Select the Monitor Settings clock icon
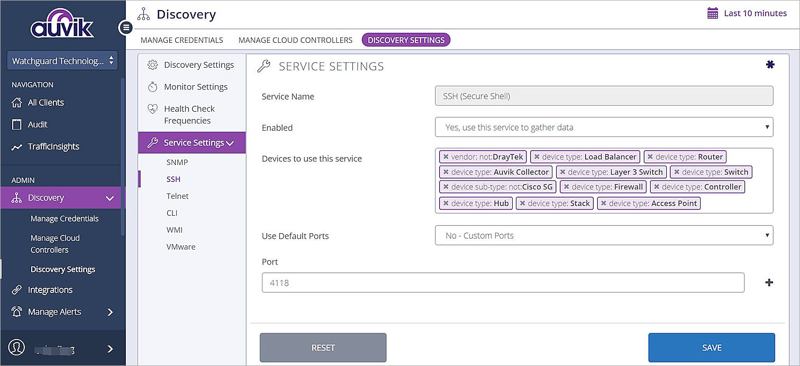Image resolution: width=800 pixels, height=366 pixels. tap(153, 87)
